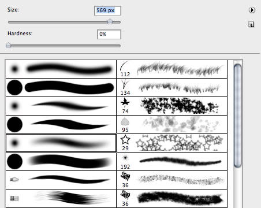Click the Hardness slider handle
This screenshot has height=208, width=261.
tap(8, 45)
